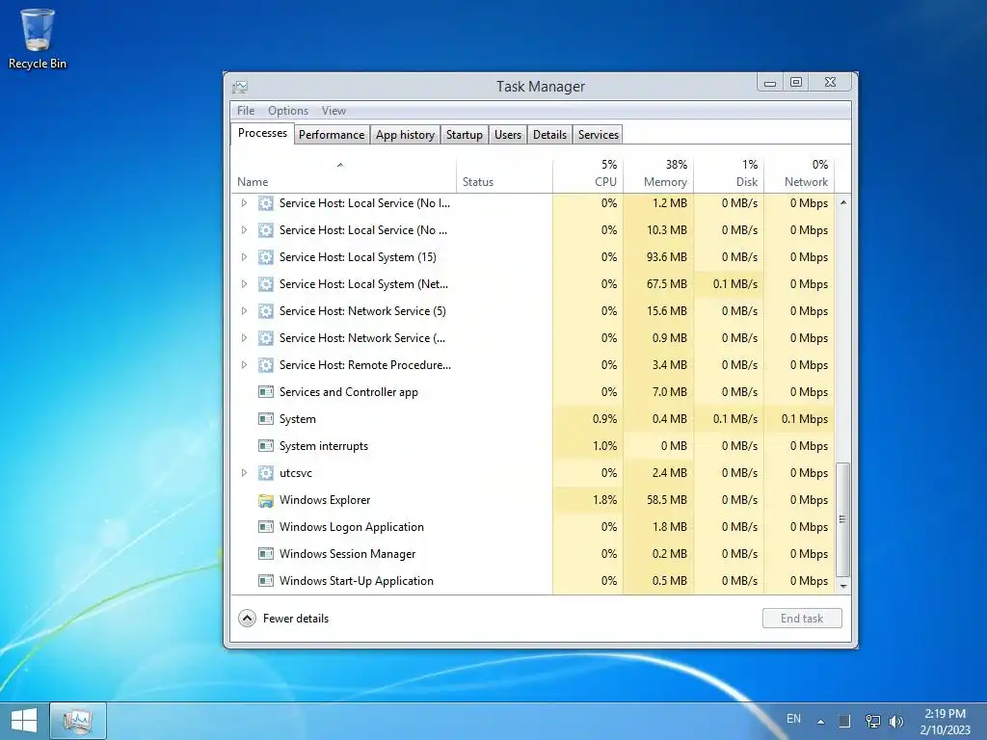This screenshot has width=987, height=740.
Task: Click the gear icon beside utcsvc
Action: [266, 473]
